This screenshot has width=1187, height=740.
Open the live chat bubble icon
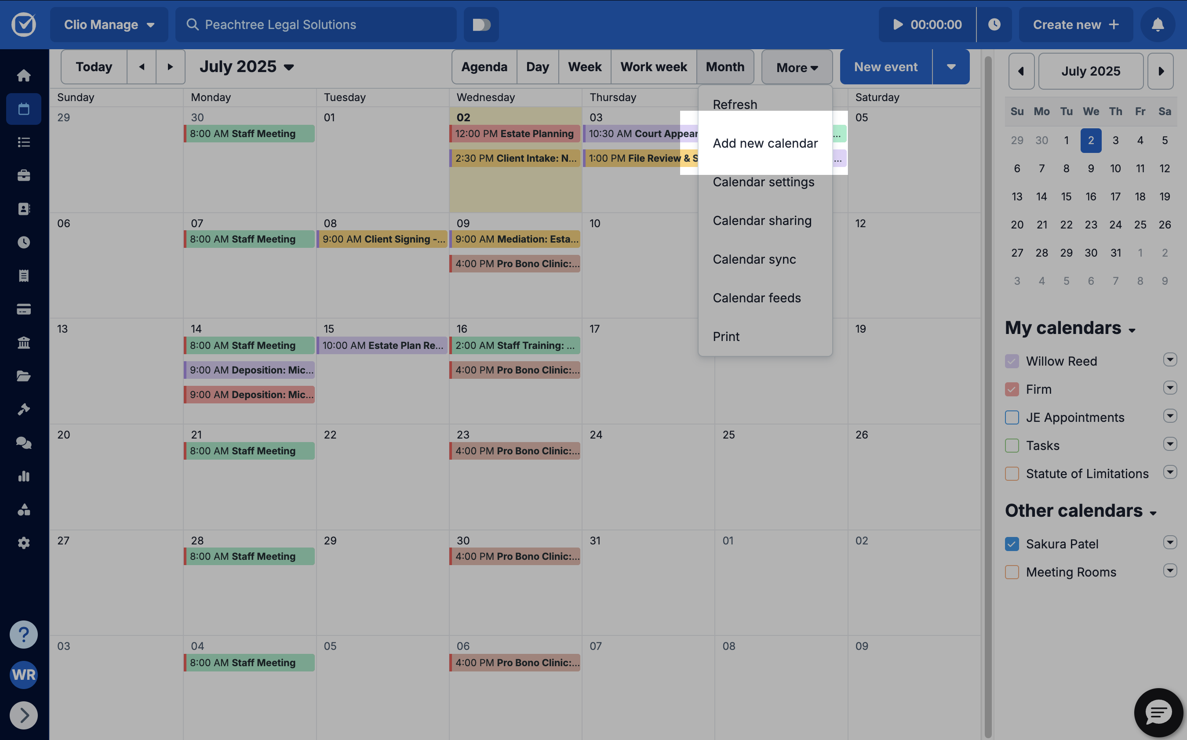pos(1158,713)
